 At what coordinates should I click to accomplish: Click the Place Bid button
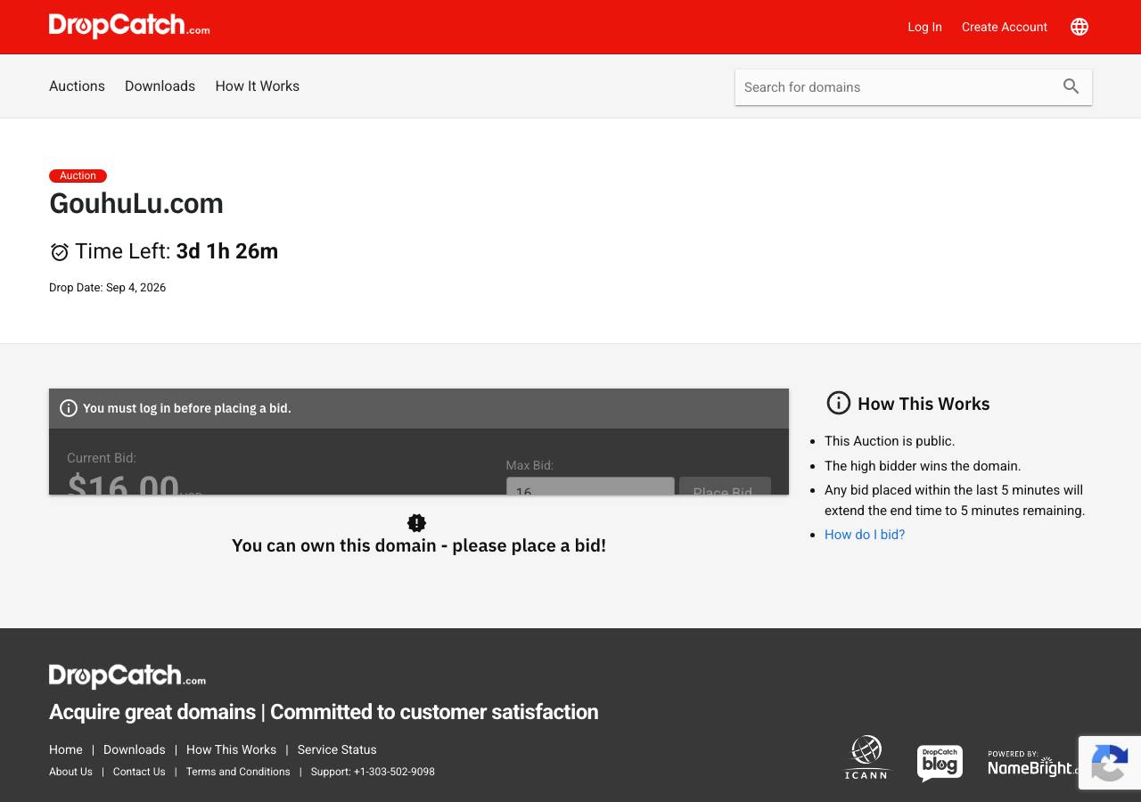point(725,487)
